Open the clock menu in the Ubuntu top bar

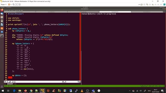[x=85, y=7]
